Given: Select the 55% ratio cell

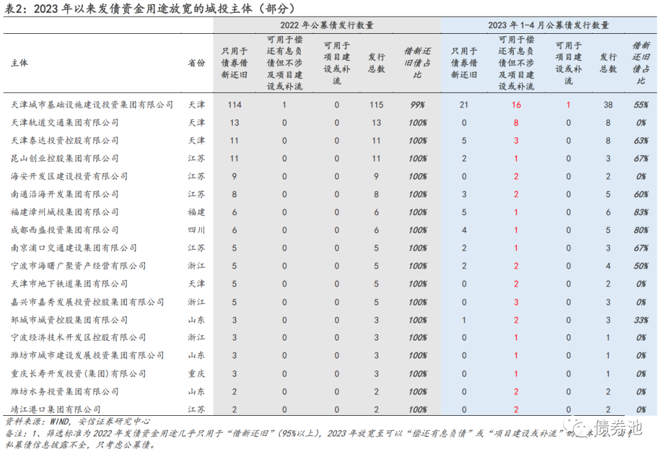Looking at the screenshot, I should pyautogui.click(x=641, y=105).
